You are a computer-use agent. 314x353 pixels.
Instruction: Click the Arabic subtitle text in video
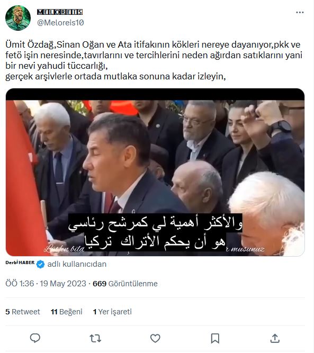pos(155,232)
